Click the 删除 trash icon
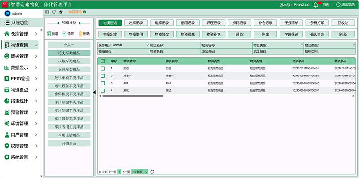The width and height of the screenshot is (359, 178). coord(80,34)
